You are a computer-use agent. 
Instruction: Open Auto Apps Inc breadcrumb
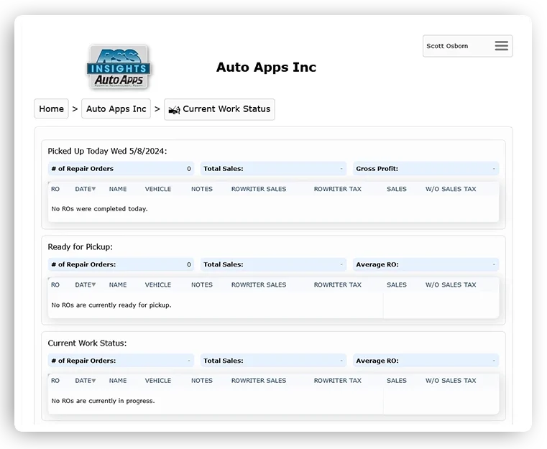(116, 108)
